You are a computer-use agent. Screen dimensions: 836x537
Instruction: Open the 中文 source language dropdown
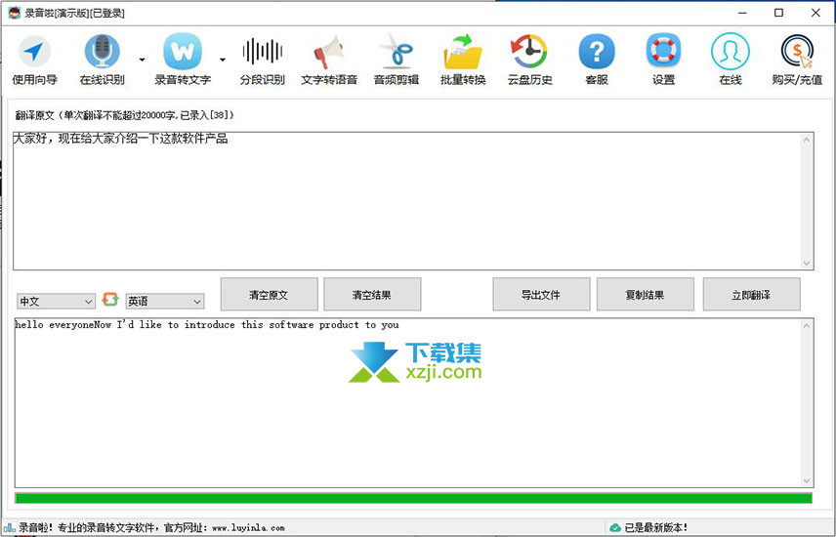click(x=56, y=302)
